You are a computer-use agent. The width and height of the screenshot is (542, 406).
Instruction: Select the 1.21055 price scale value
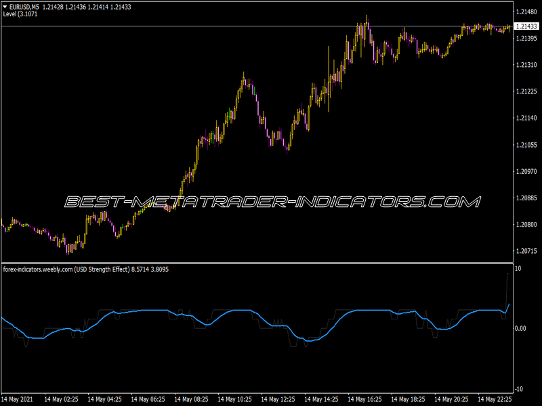(526, 145)
